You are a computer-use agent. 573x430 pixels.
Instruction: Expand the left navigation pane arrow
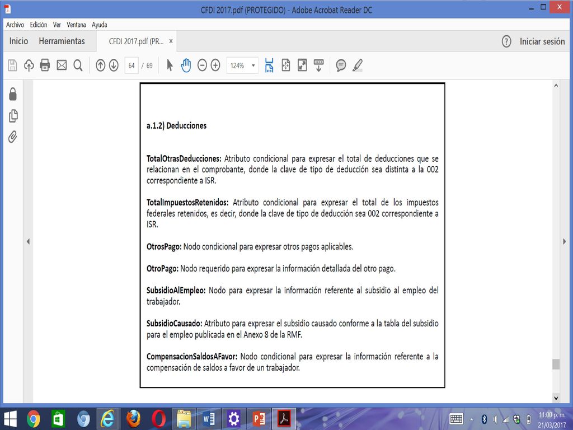pos(28,241)
